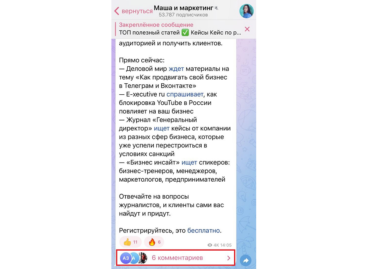Dismiss the pinned message with X
The height and width of the screenshot is (269, 368).
(247, 29)
